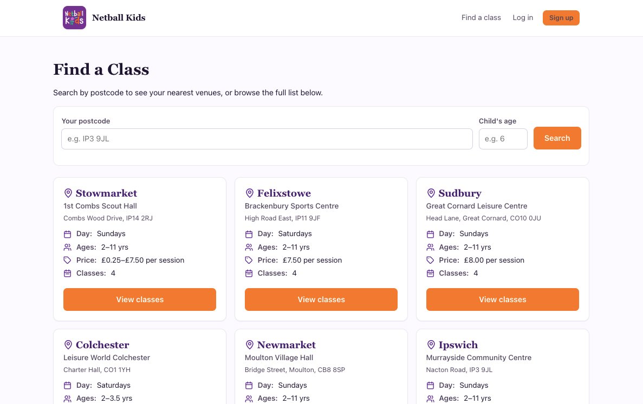The width and height of the screenshot is (643, 404).
Task: Click the map pin icon beside Newmarket
Action: pos(249,344)
